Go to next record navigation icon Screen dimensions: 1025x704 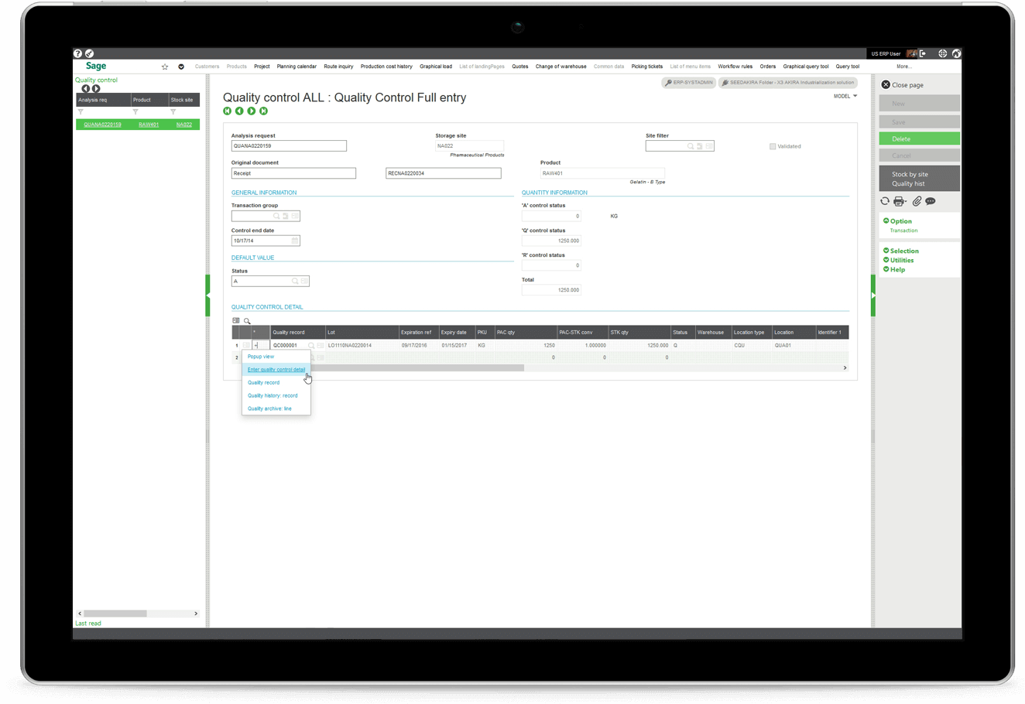click(252, 111)
